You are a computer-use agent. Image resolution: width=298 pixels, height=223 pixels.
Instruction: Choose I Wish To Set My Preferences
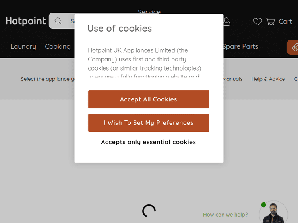(x=149, y=123)
